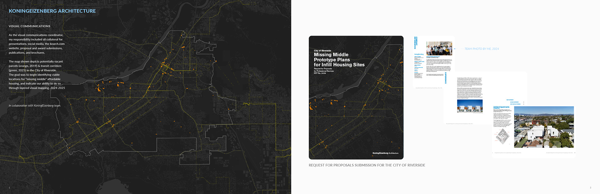
Task: Open the Ashland Apartments aerial photo
Action: 544,127
